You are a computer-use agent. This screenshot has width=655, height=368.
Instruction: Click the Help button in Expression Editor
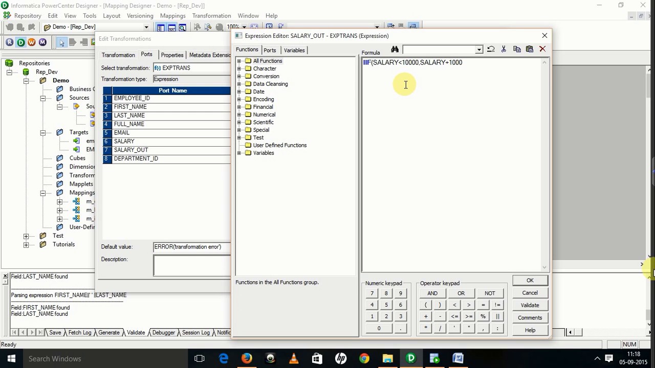[x=530, y=330]
